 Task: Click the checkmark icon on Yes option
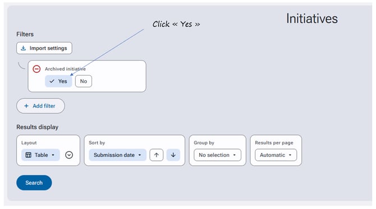point(52,81)
